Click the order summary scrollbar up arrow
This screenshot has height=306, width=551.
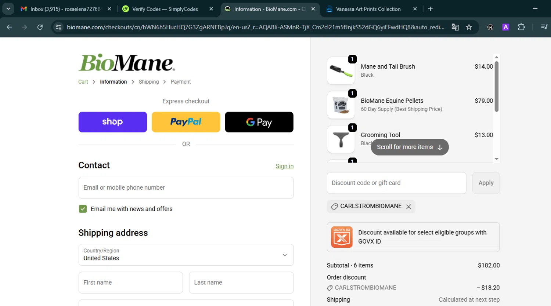[497, 57]
